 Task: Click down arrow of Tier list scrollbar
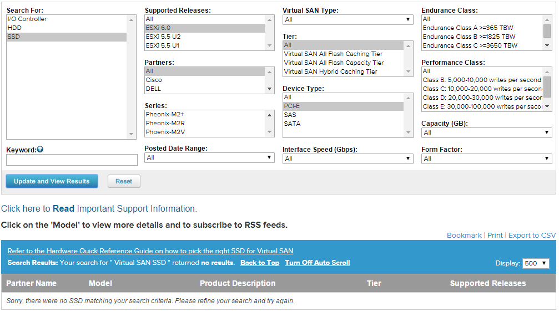[x=408, y=72]
